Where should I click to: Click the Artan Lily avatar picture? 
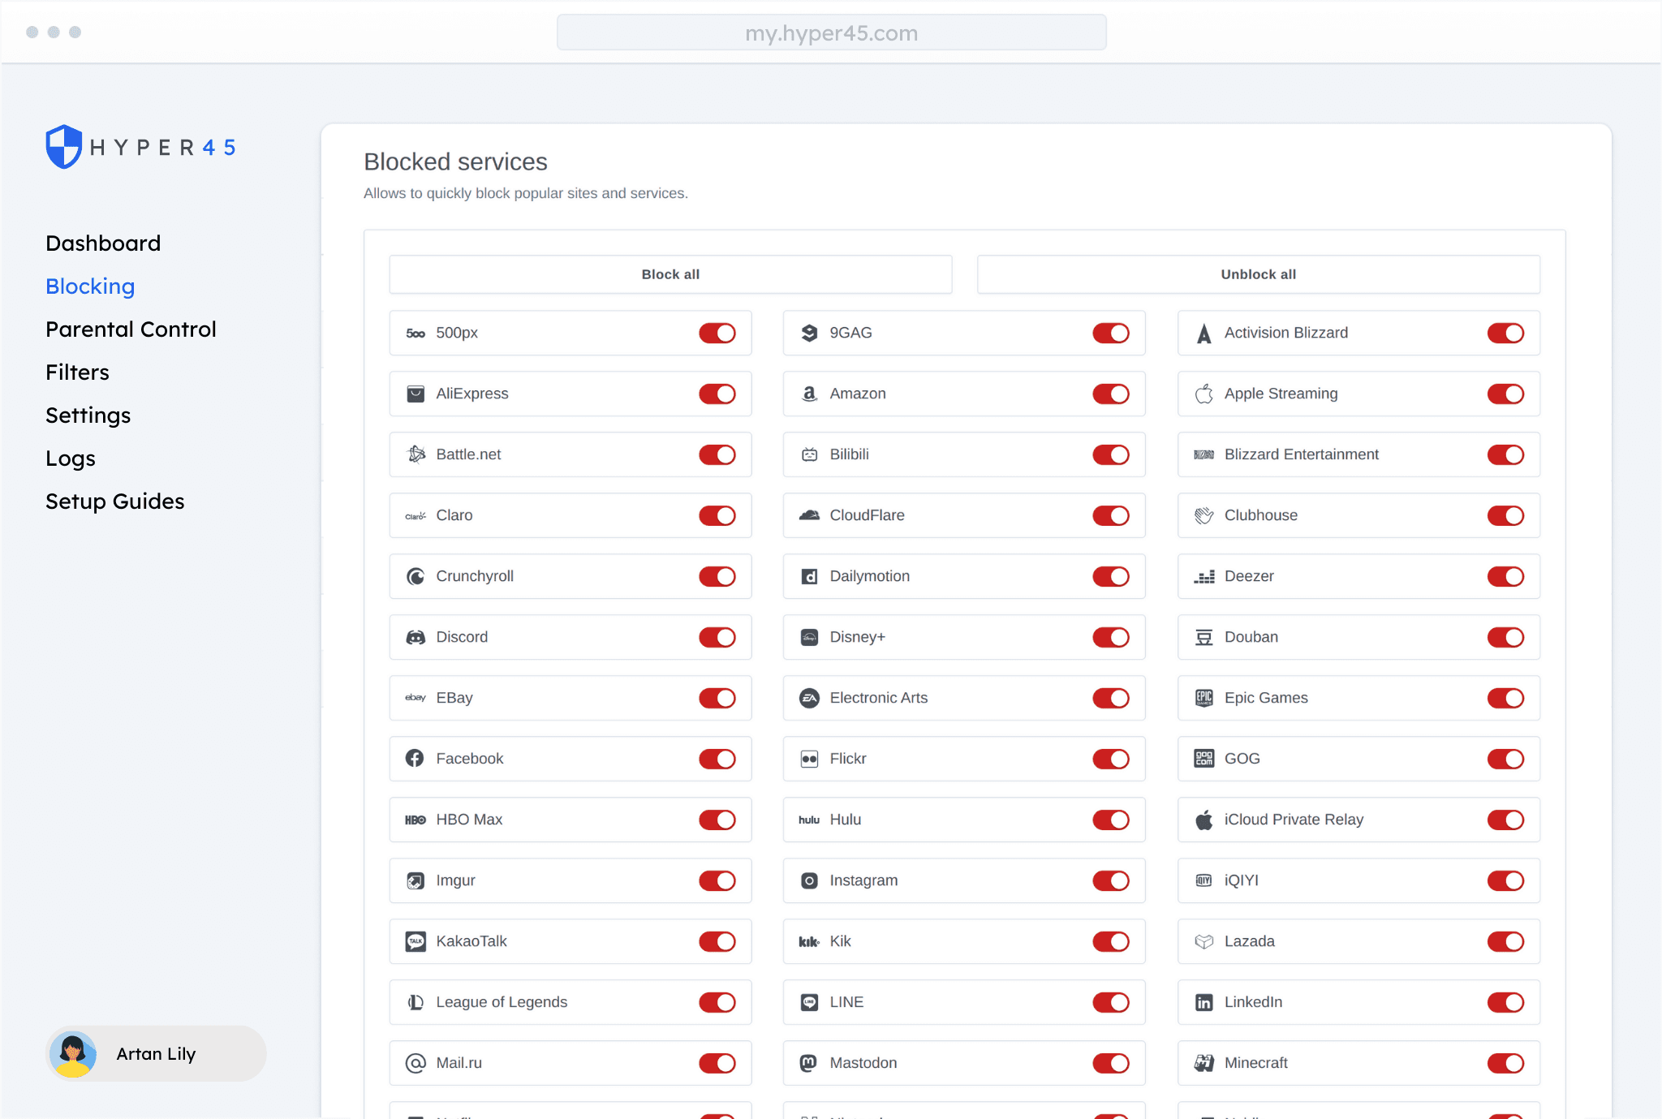73,1054
